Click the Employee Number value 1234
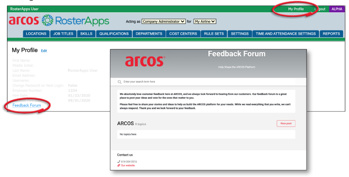Viewport: 349px width, 177px height. tap(73, 91)
